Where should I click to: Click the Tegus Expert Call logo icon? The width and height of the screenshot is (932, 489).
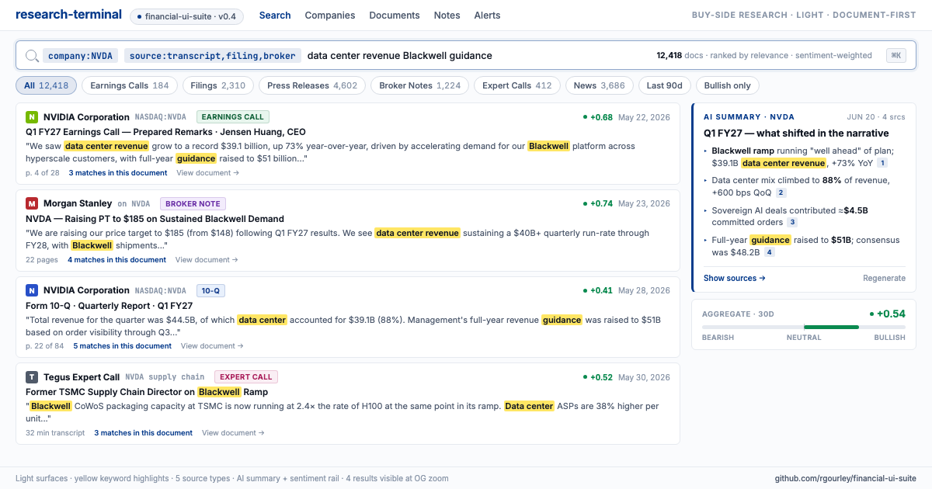click(32, 377)
